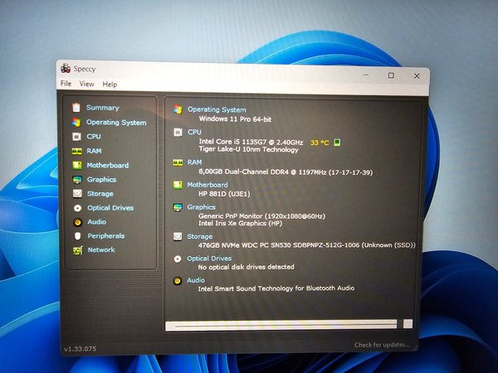This screenshot has height=373, width=498.
Task: Click the version v1.33.075 label
Action: [80, 349]
